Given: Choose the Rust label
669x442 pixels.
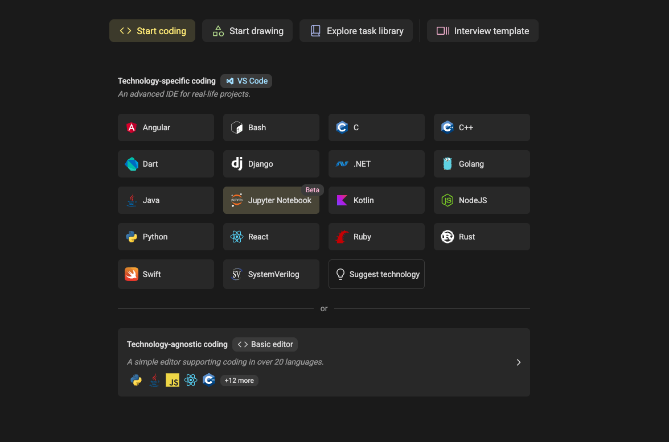Looking at the screenshot, I should 467,237.
